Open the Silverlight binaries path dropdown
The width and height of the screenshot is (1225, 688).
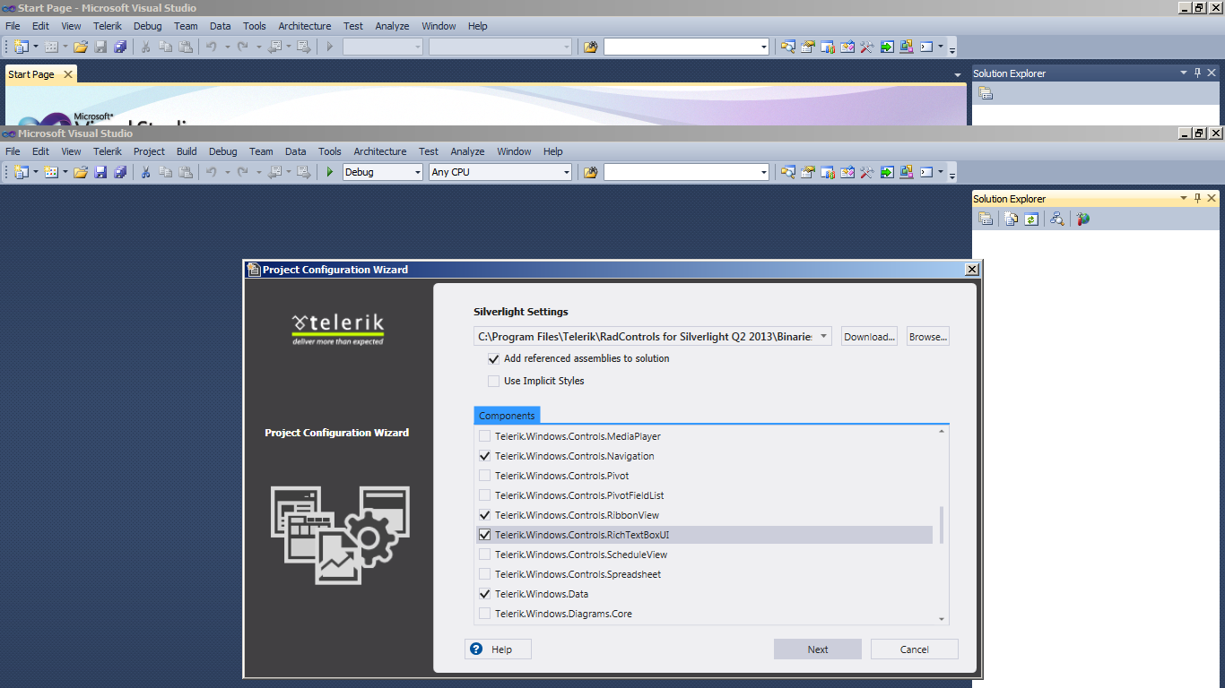pos(824,337)
